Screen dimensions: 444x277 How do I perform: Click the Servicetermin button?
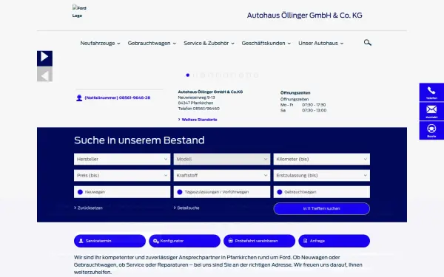[110, 241]
